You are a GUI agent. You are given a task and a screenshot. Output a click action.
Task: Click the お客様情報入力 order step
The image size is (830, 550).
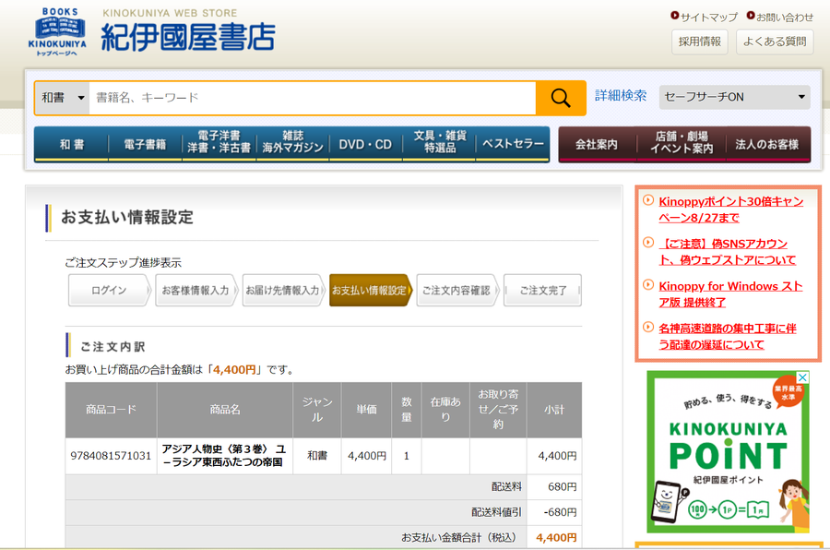click(x=196, y=291)
